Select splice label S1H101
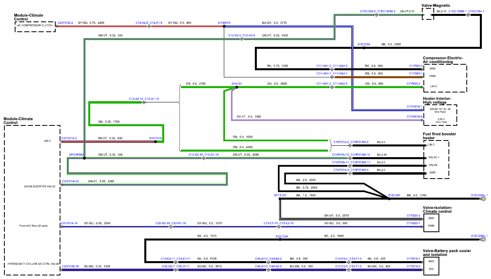The image size is (491, 279). click(x=237, y=84)
